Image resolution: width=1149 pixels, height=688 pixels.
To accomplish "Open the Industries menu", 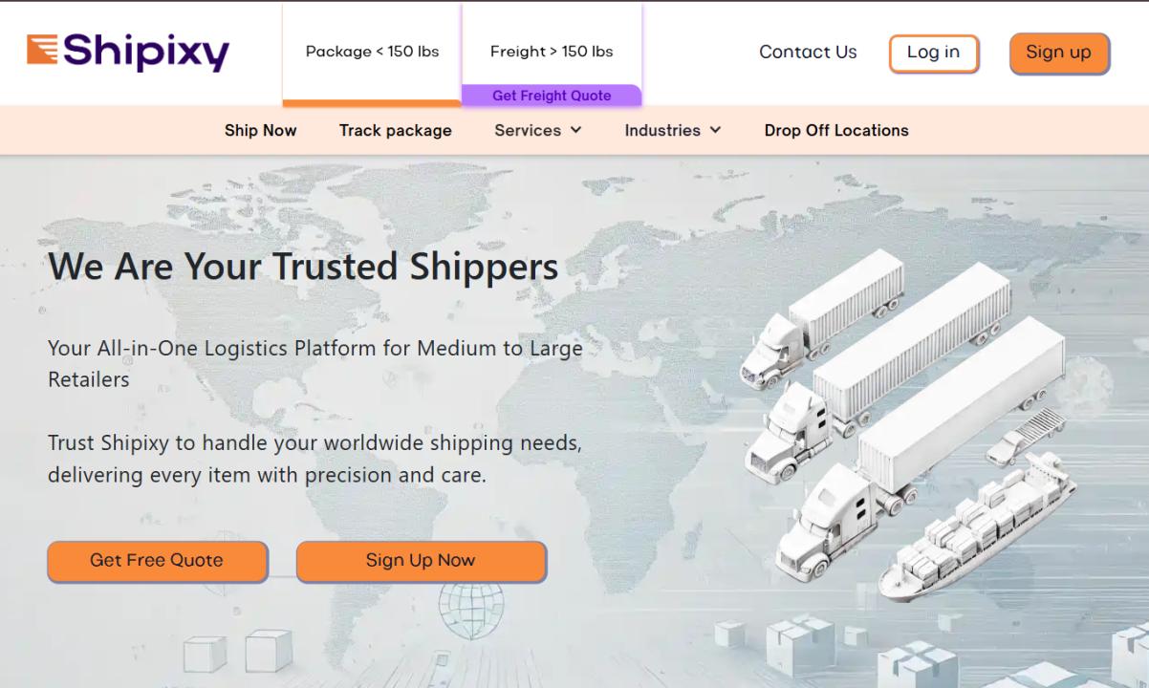I will (x=673, y=131).
